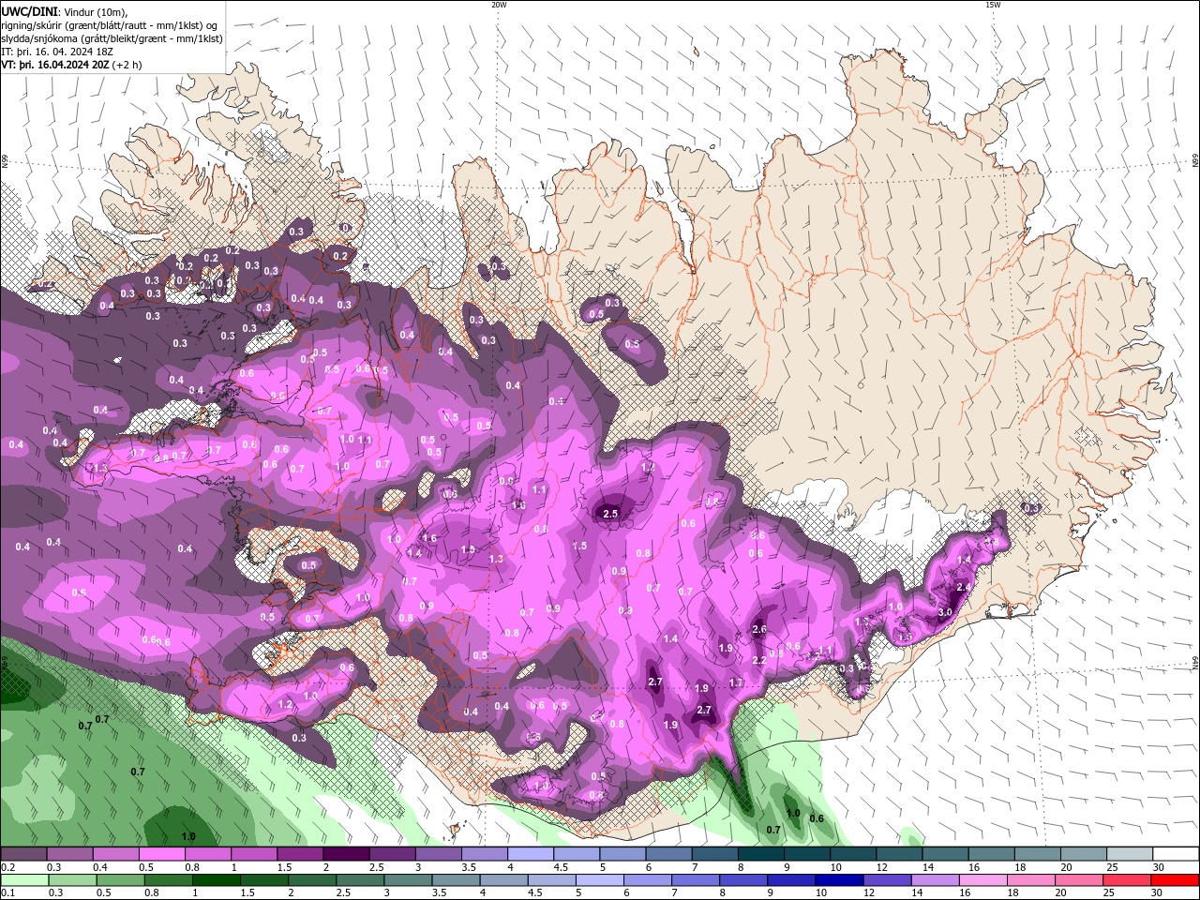Click the UWC/DINI title text

pos(28,11)
